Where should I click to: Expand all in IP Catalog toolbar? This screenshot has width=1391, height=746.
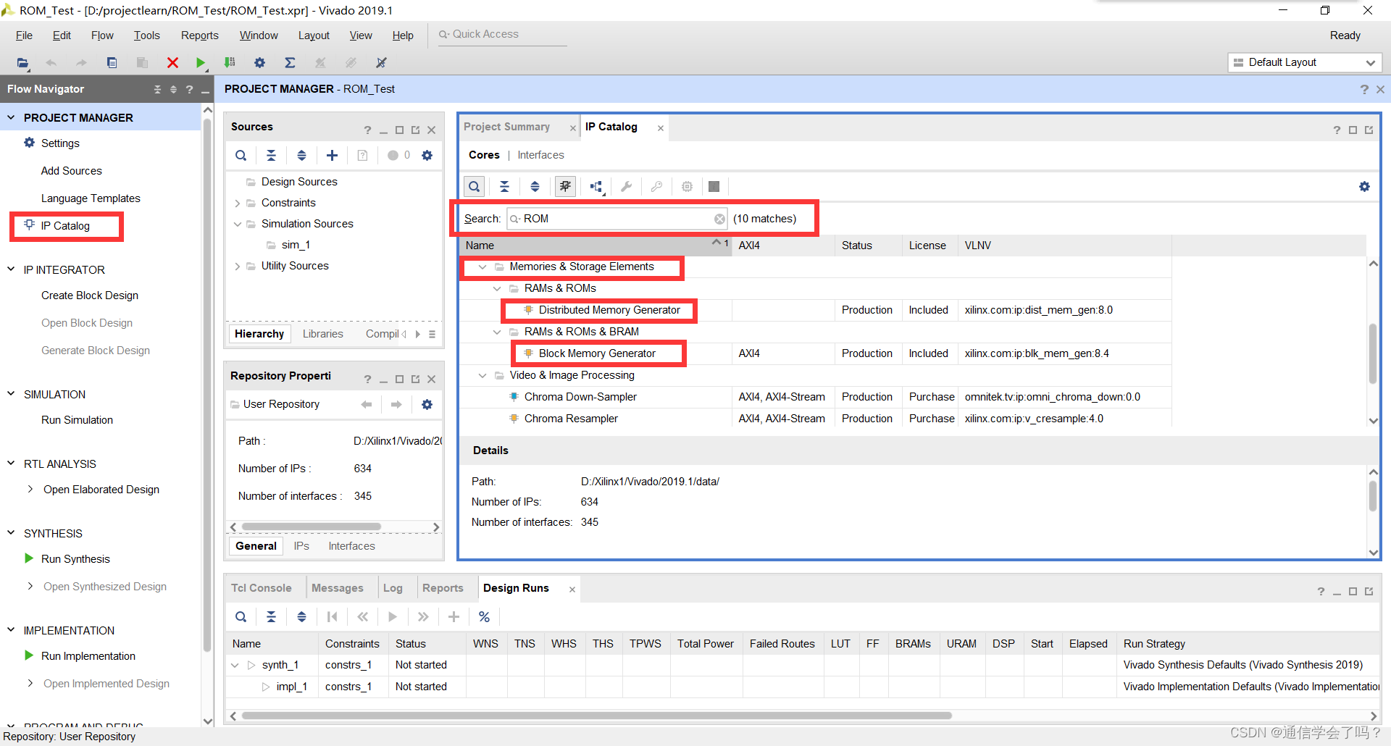pyautogui.click(x=535, y=186)
